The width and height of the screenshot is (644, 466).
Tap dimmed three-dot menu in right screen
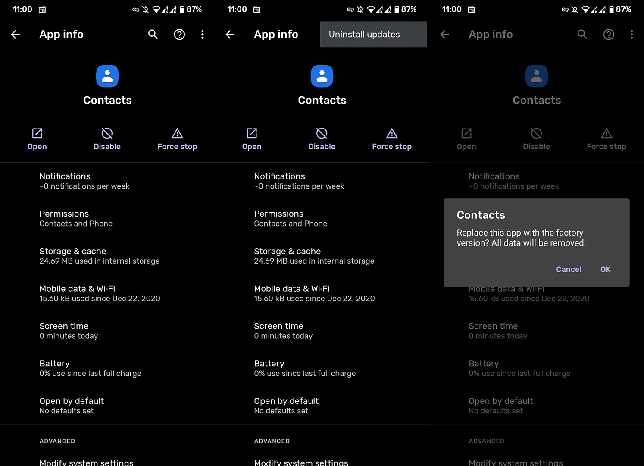632,35
